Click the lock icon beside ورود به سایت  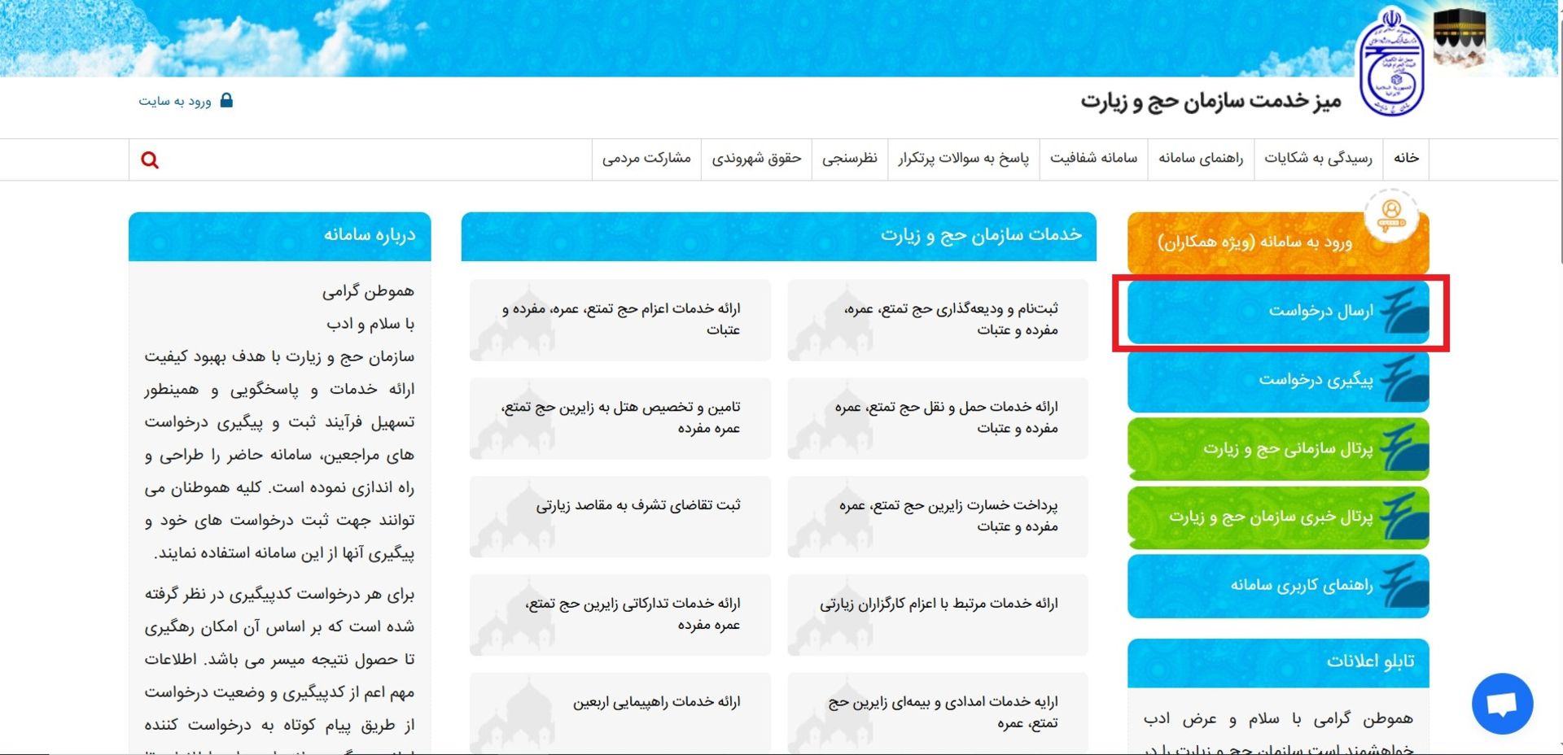226,100
